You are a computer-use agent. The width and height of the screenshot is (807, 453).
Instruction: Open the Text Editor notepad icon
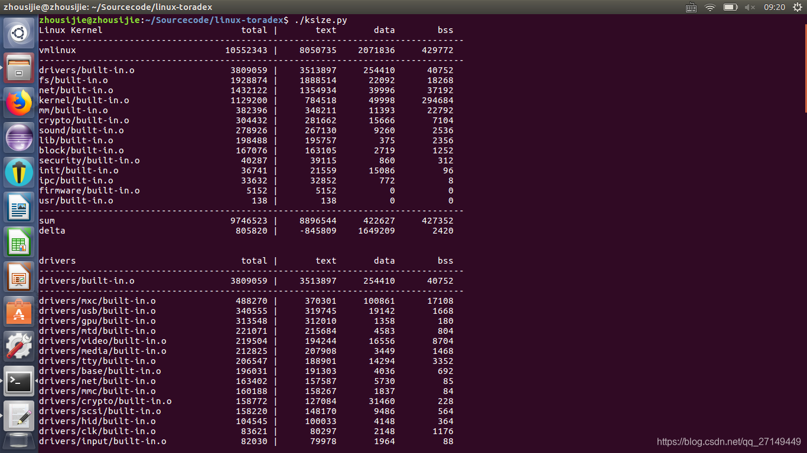[19, 416]
